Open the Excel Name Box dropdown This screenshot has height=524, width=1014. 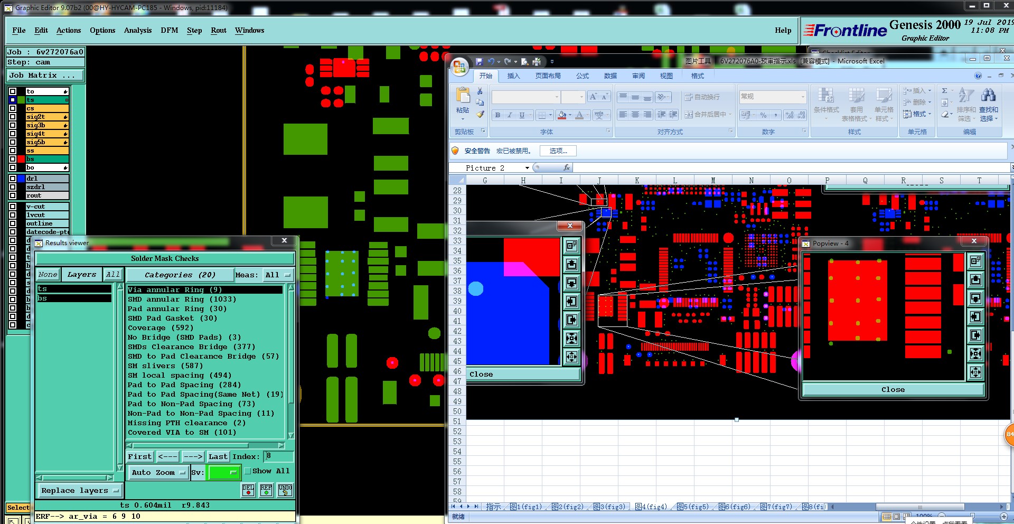click(x=527, y=168)
